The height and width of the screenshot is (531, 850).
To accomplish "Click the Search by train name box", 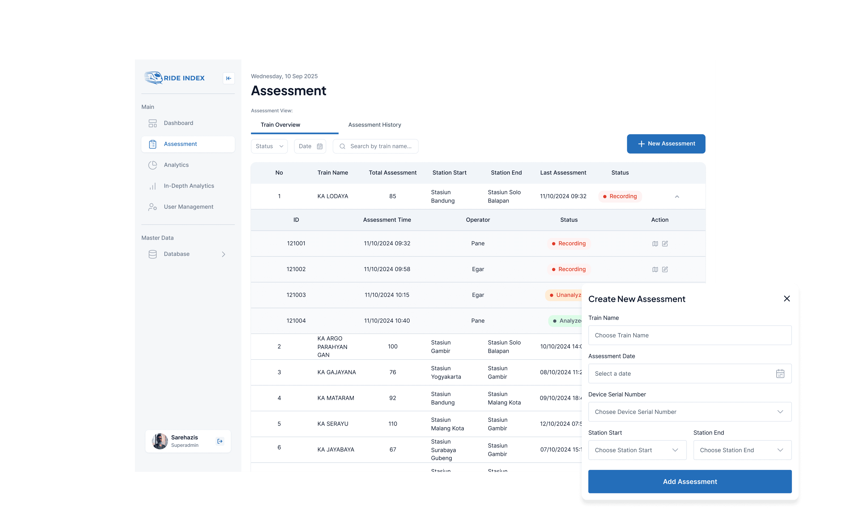I will pyautogui.click(x=376, y=147).
